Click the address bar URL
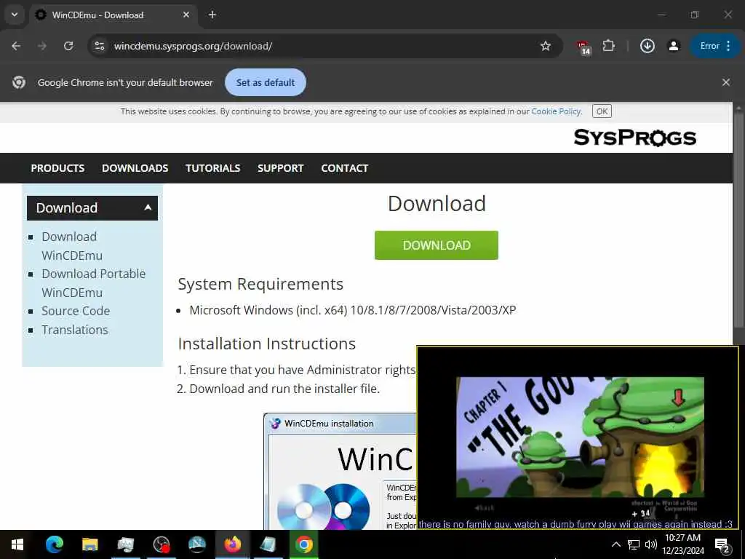Viewport: 745px width, 559px height. click(193, 46)
